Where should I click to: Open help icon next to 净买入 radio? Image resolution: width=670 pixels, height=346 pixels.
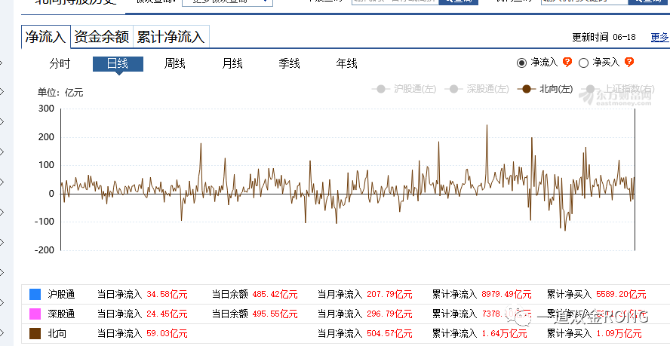point(629,63)
